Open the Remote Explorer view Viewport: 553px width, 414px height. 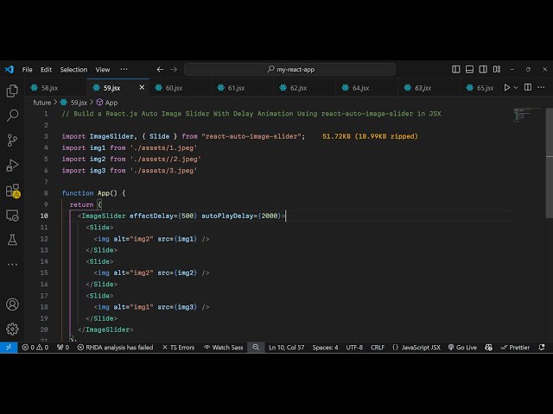click(12, 215)
